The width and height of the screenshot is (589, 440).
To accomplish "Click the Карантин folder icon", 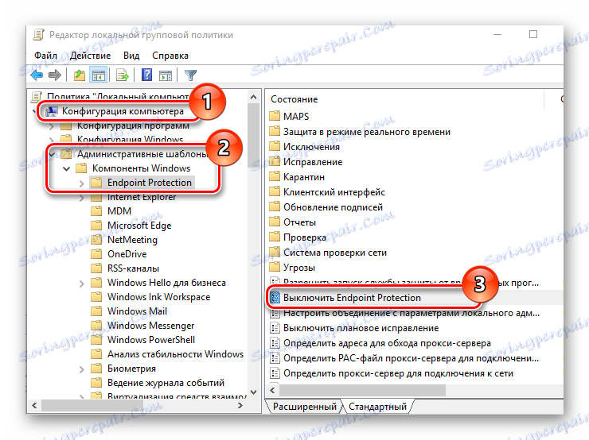I will coord(275,176).
